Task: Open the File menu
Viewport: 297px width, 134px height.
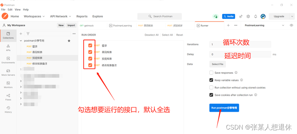Action: (3, 10)
